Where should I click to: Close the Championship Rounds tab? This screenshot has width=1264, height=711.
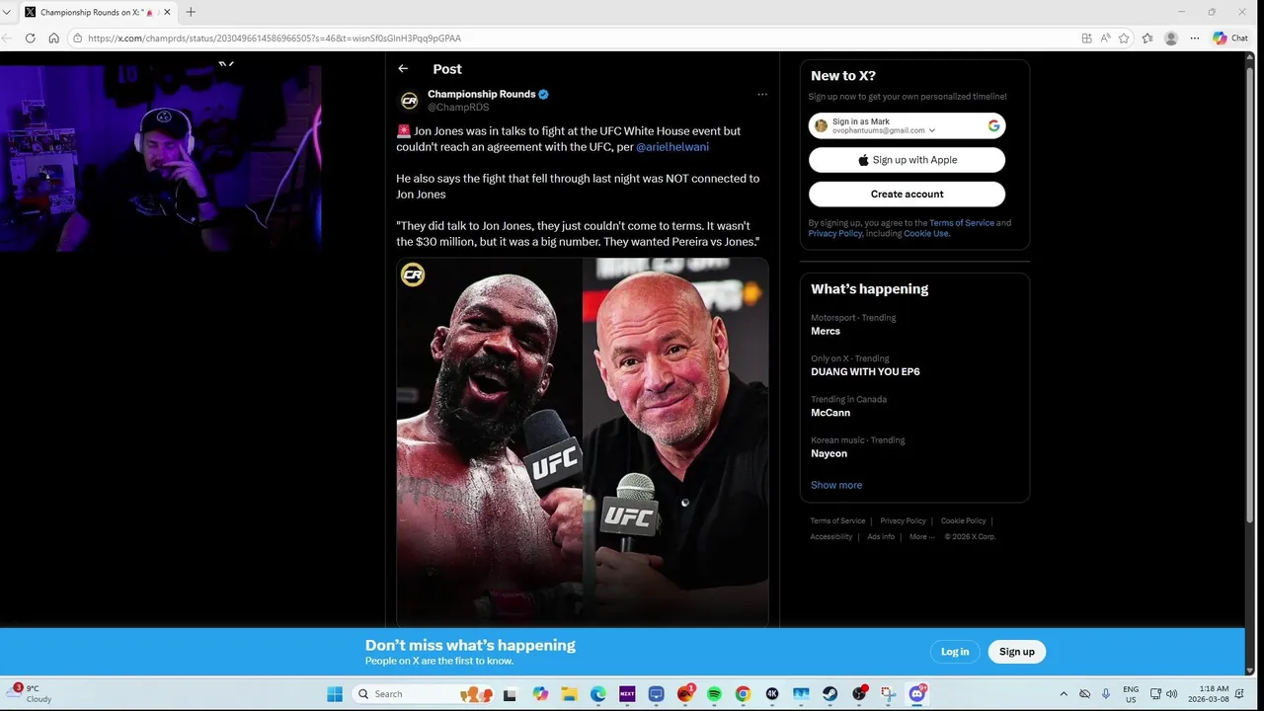click(x=167, y=12)
